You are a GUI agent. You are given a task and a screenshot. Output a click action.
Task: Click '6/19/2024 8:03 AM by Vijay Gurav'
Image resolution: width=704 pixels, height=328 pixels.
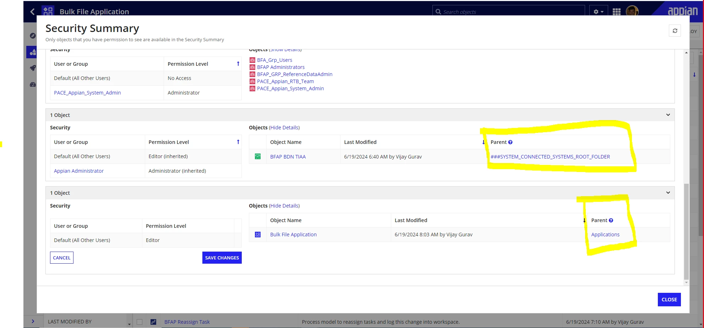click(433, 235)
